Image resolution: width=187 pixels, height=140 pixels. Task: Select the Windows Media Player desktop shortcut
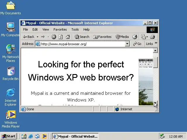pyautogui.click(x=11, y=119)
